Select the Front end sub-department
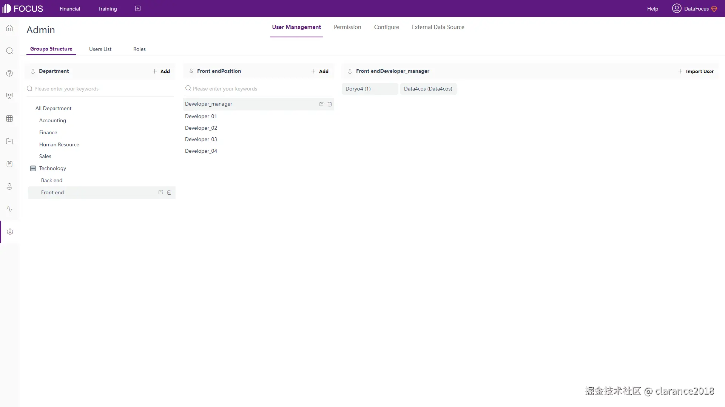 point(102,192)
